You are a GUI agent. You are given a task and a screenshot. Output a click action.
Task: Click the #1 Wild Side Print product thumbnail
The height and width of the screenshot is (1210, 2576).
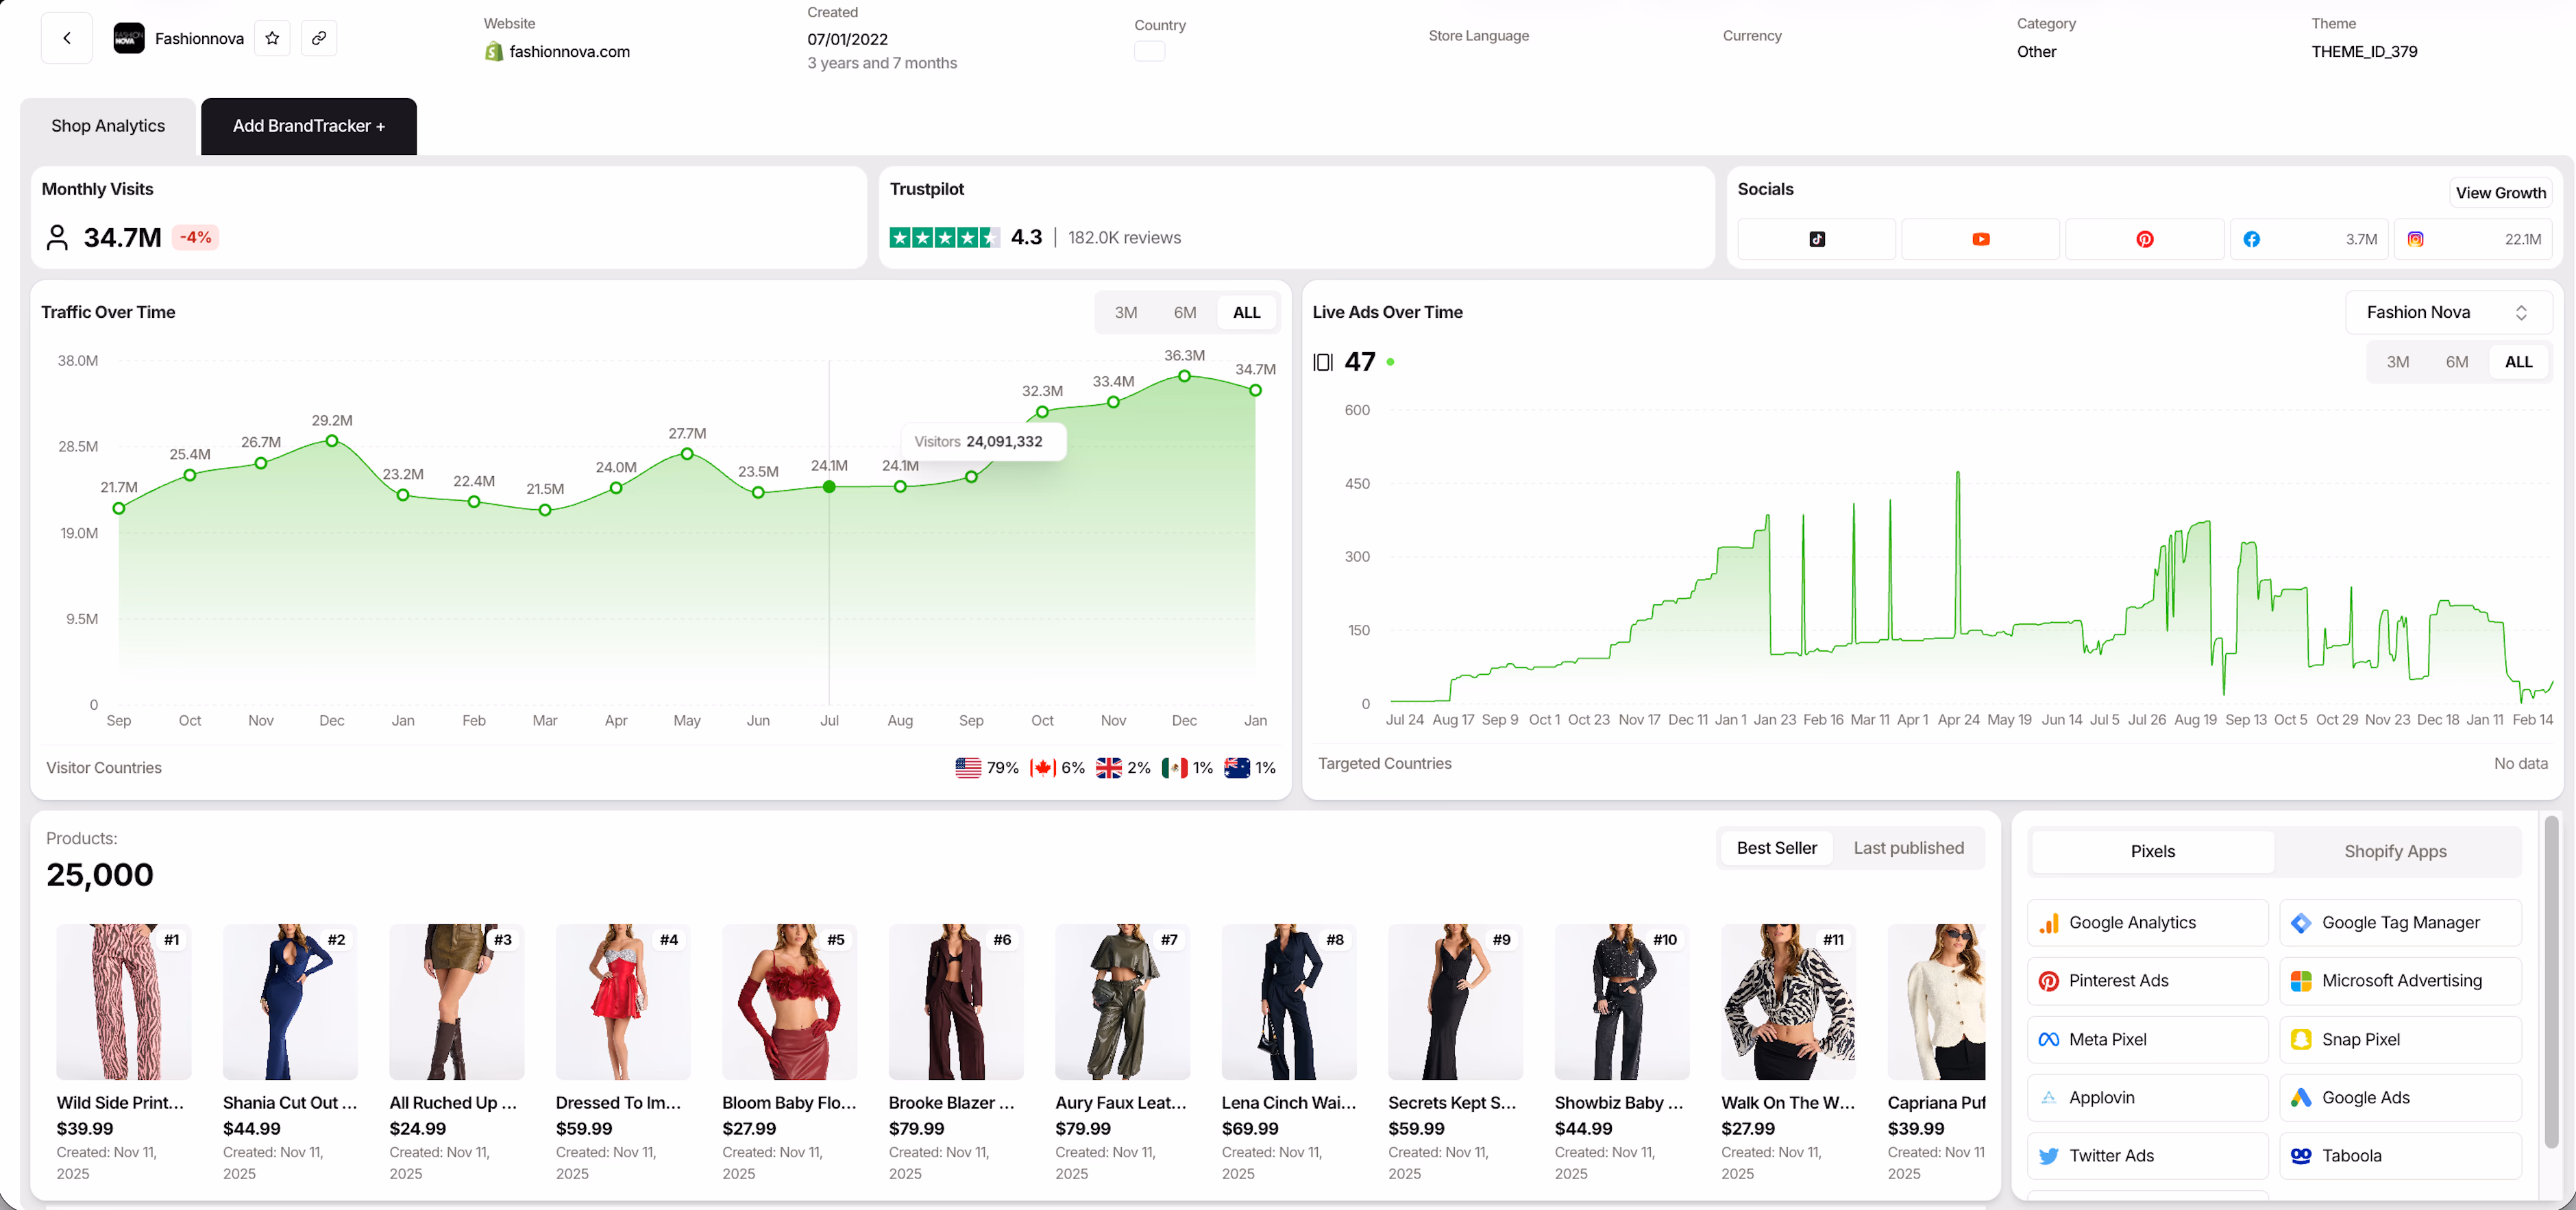(x=123, y=1001)
